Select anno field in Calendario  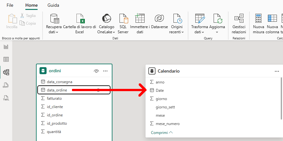213,82
